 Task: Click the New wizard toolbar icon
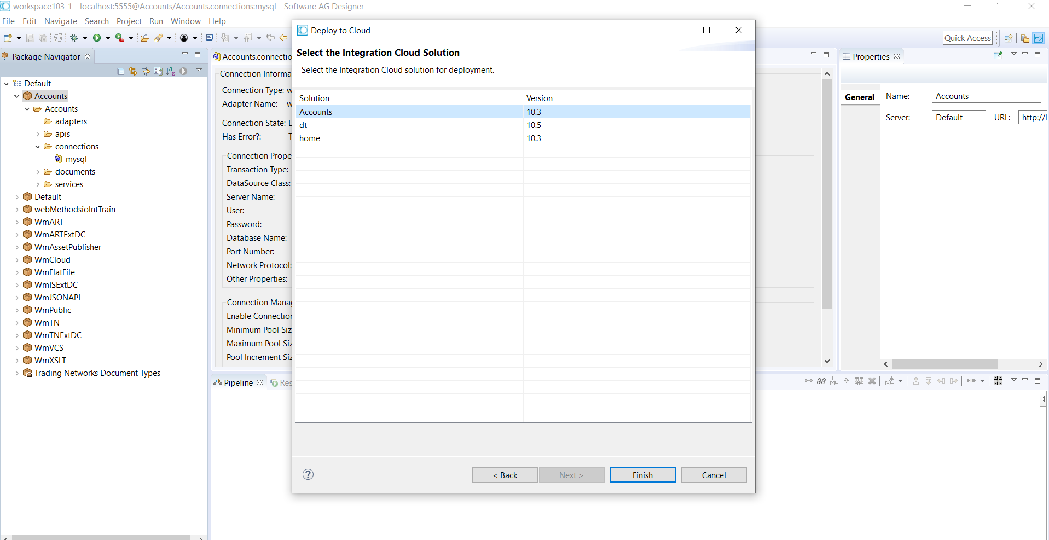[x=8, y=38]
